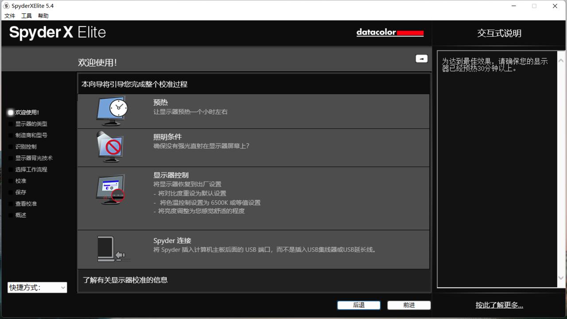Open the 快捷方式 dropdown
Screen dimensions: 567x319
click(x=37, y=287)
